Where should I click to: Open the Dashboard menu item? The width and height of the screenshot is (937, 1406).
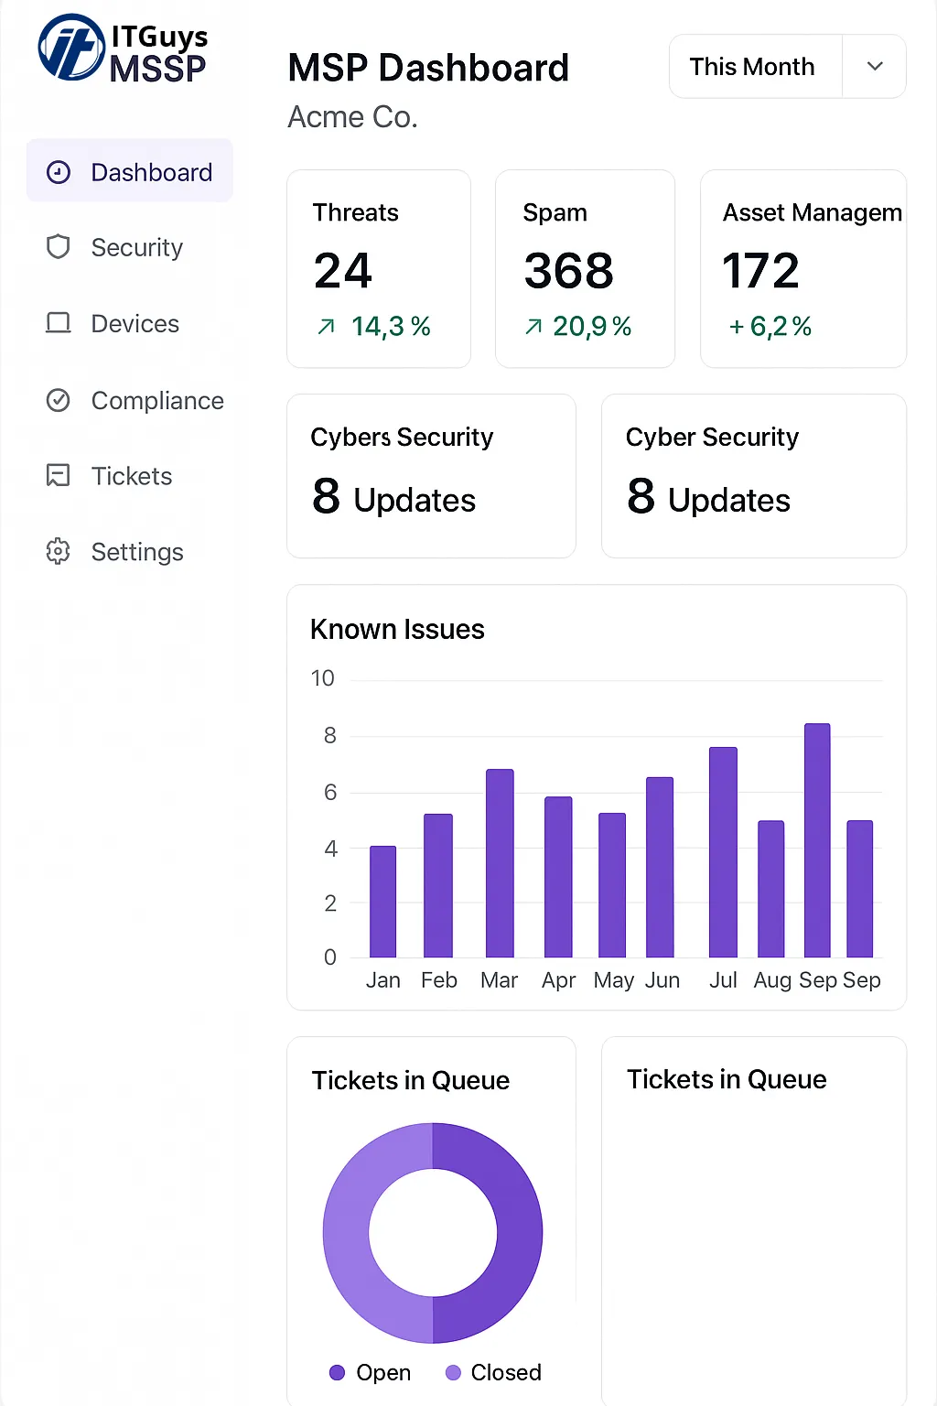(x=130, y=171)
